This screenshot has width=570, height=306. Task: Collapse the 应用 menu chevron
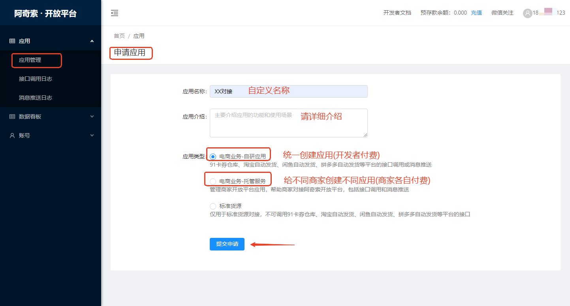click(92, 41)
